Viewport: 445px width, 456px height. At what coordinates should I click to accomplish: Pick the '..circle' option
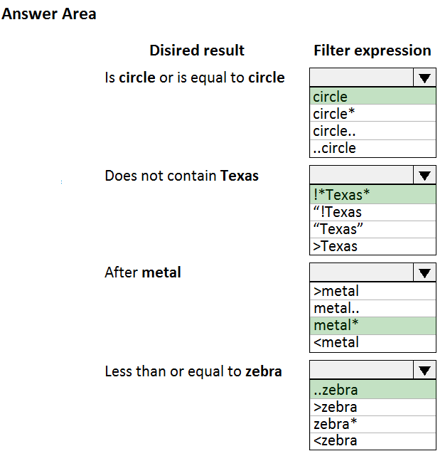coord(372,148)
